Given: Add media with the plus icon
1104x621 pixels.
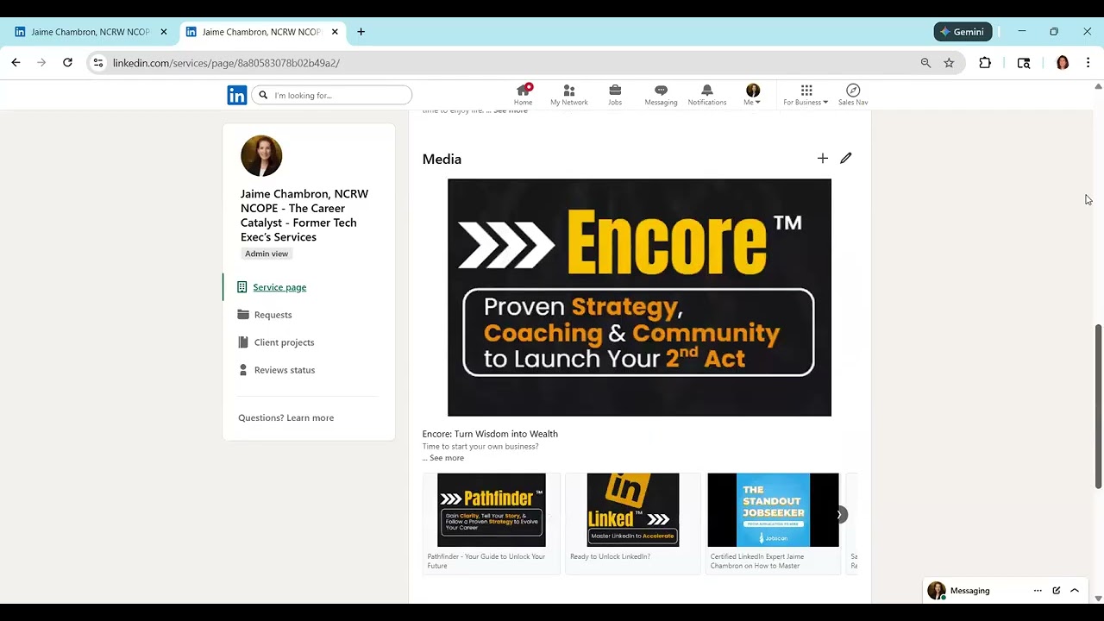Looking at the screenshot, I should click(x=822, y=158).
